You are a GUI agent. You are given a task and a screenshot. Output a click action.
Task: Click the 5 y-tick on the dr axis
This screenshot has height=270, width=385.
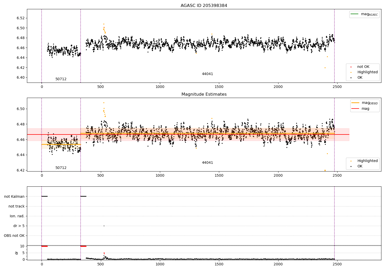[23, 253]
